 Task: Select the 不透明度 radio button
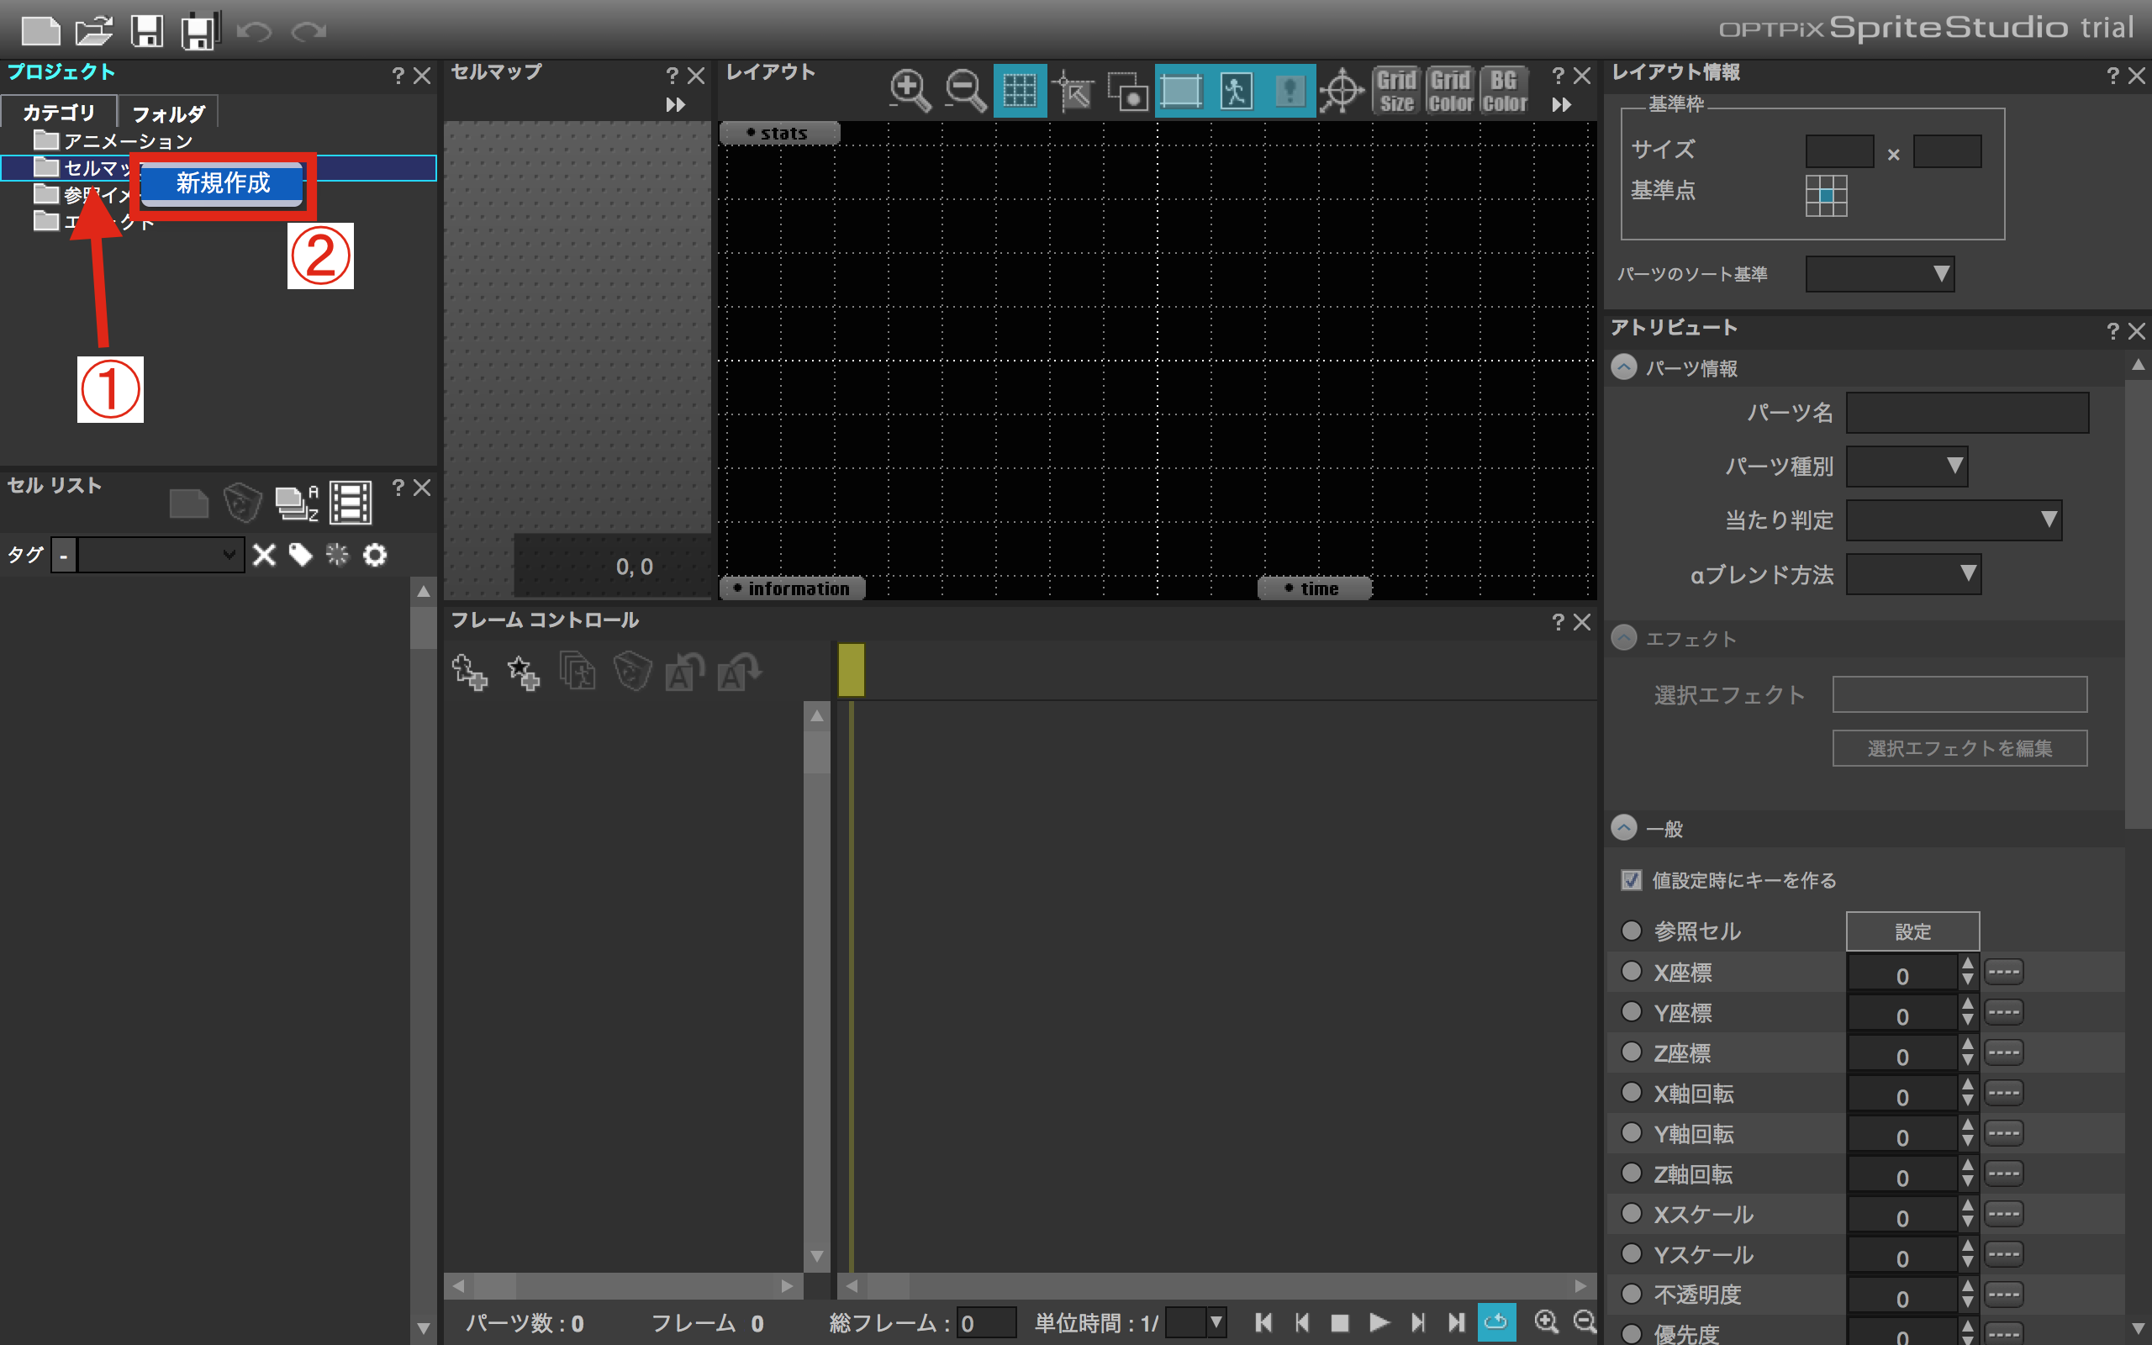tap(1631, 1293)
